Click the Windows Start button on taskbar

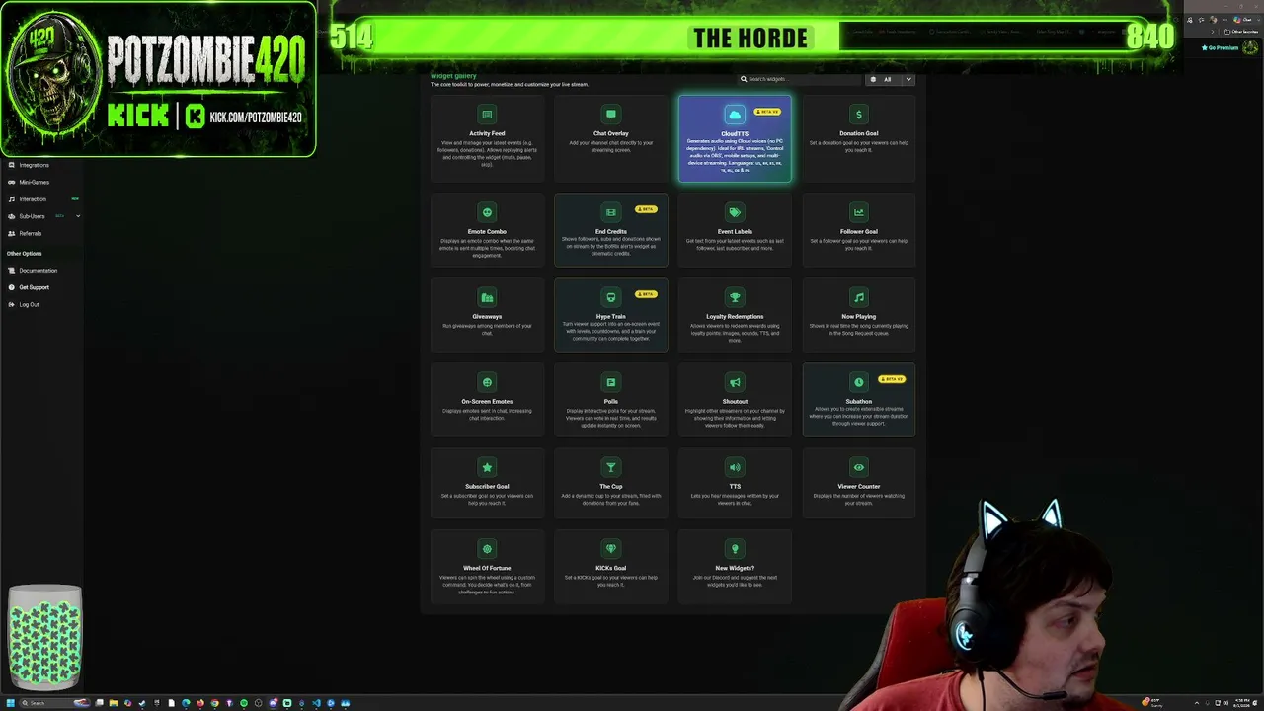[x=10, y=703]
